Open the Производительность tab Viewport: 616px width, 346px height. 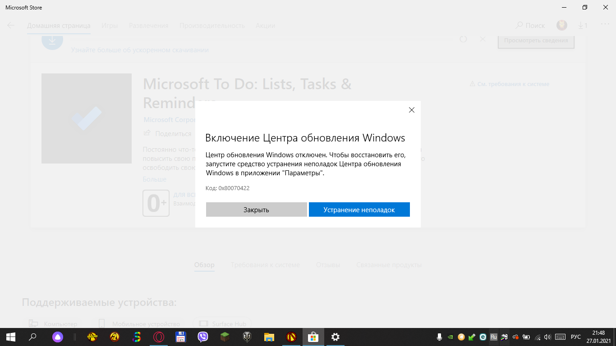(x=212, y=26)
